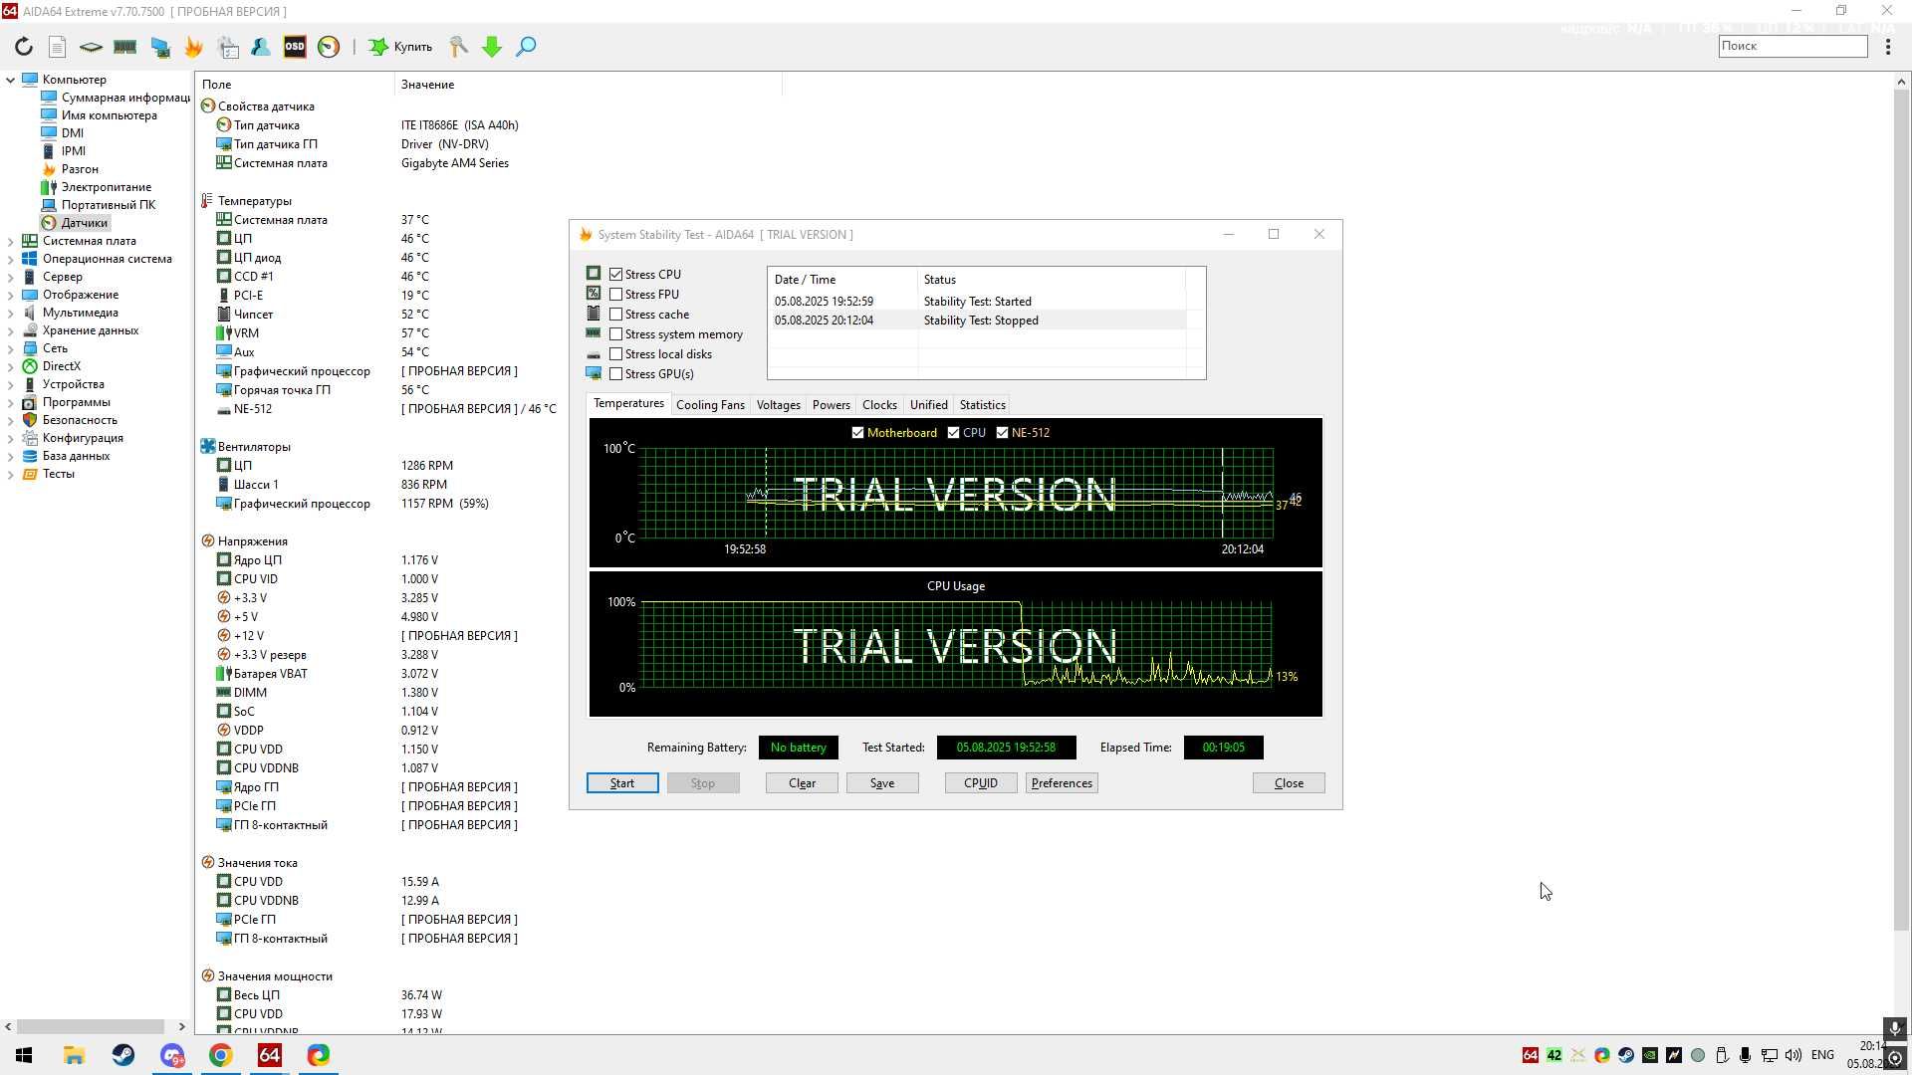The height and width of the screenshot is (1075, 1912).
Task: Select Электропитание in the tree
Action: (106, 187)
